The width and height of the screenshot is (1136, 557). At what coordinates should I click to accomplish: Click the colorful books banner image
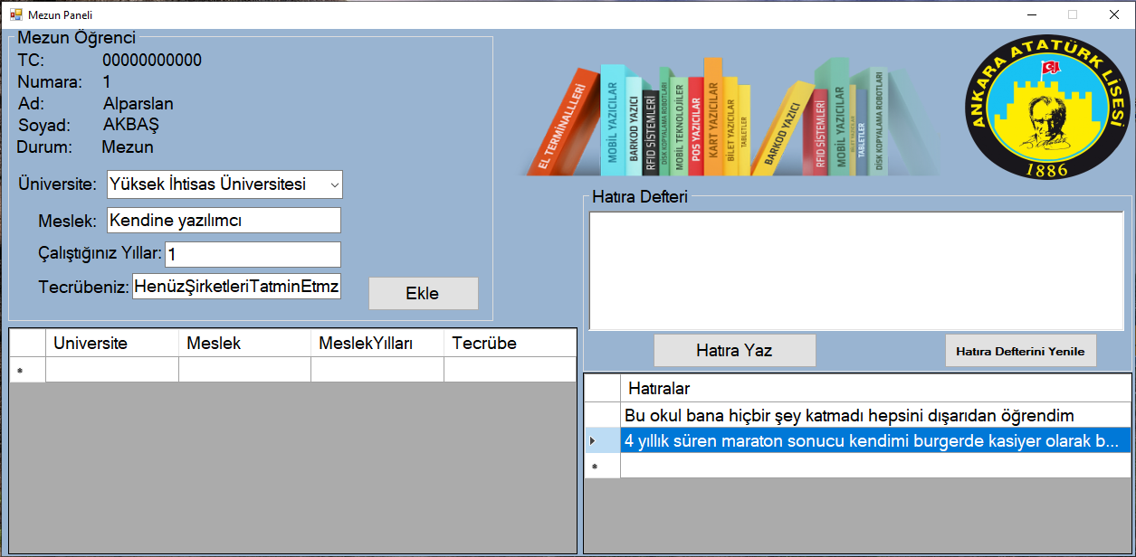click(733, 116)
